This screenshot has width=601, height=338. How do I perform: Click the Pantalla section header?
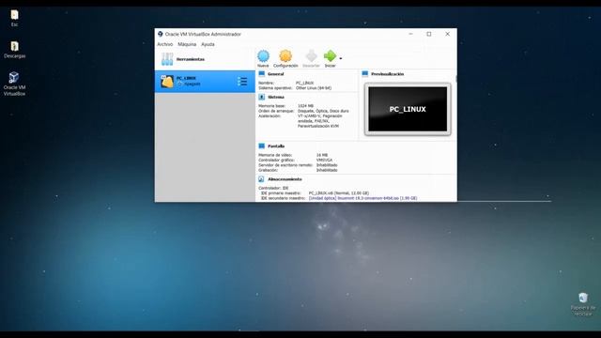pyautogui.click(x=276, y=146)
